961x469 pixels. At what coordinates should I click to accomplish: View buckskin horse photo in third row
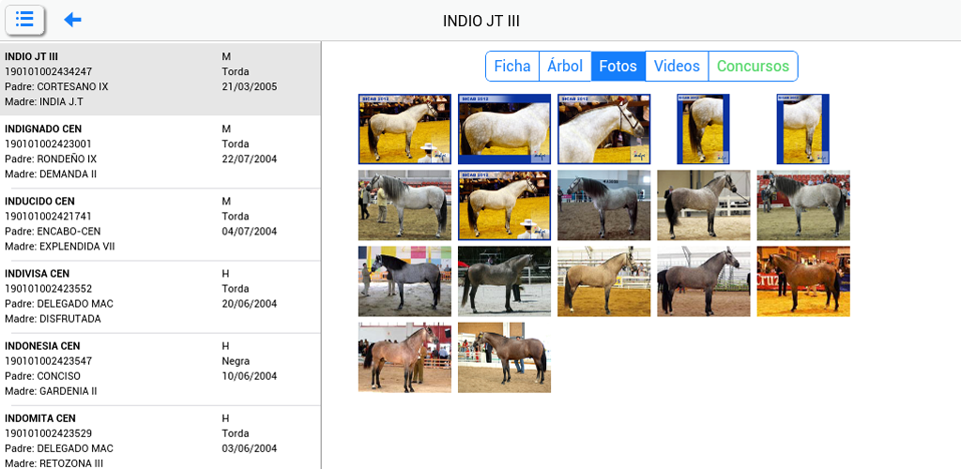point(603,281)
